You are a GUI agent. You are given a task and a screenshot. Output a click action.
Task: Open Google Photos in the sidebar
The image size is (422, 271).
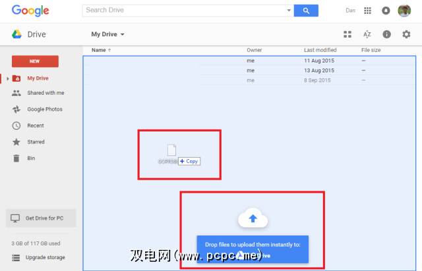click(x=45, y=109)
